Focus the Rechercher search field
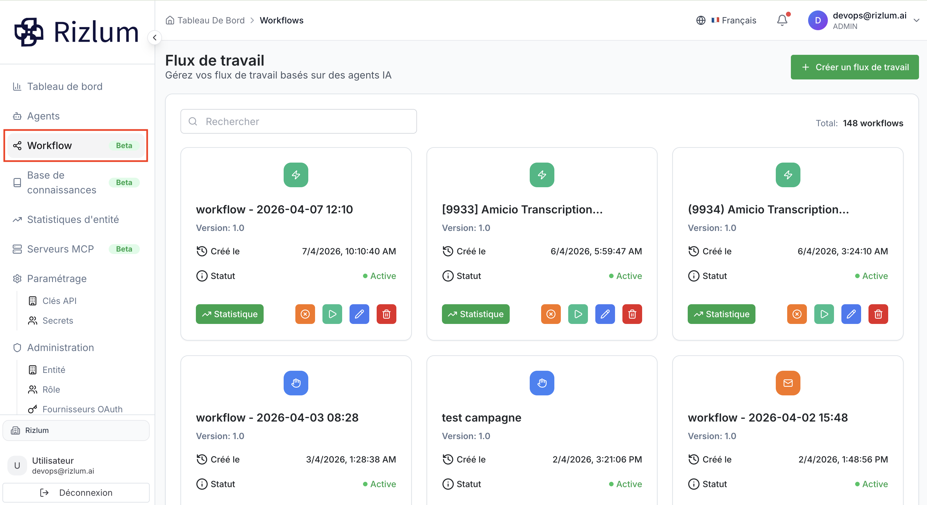 (298, 122)
